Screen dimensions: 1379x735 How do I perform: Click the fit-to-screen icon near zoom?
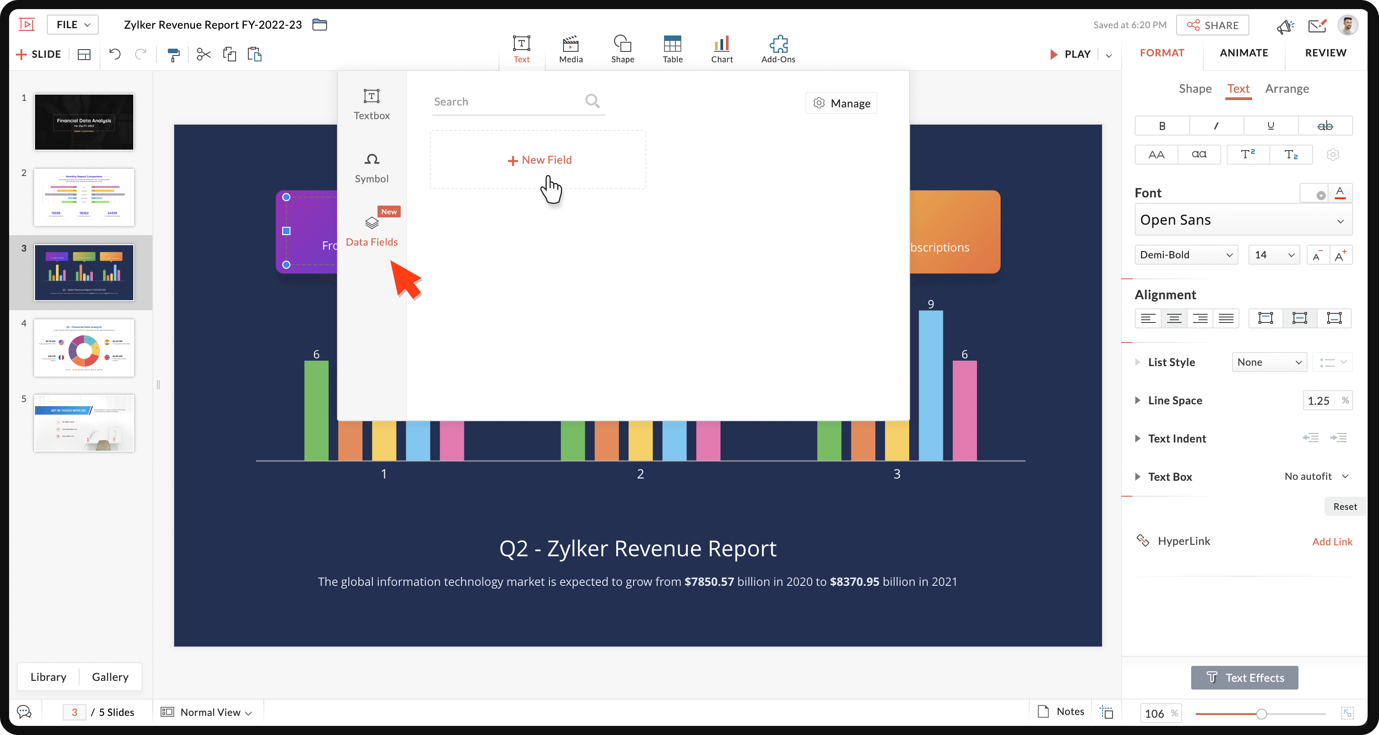pyautogui.click(x=1347, y=713)
